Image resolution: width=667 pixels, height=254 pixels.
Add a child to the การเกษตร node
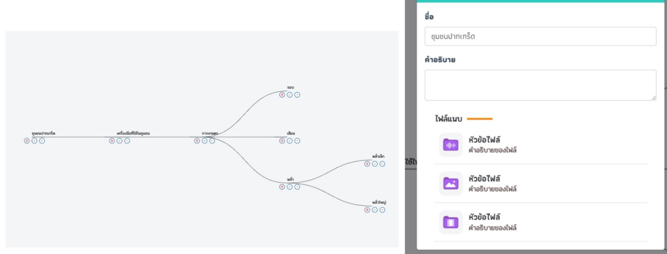tap(212, 141)
